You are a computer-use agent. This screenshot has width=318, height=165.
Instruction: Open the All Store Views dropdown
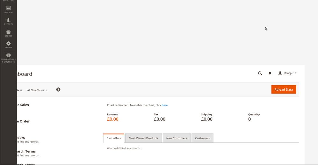pos(37,90)
